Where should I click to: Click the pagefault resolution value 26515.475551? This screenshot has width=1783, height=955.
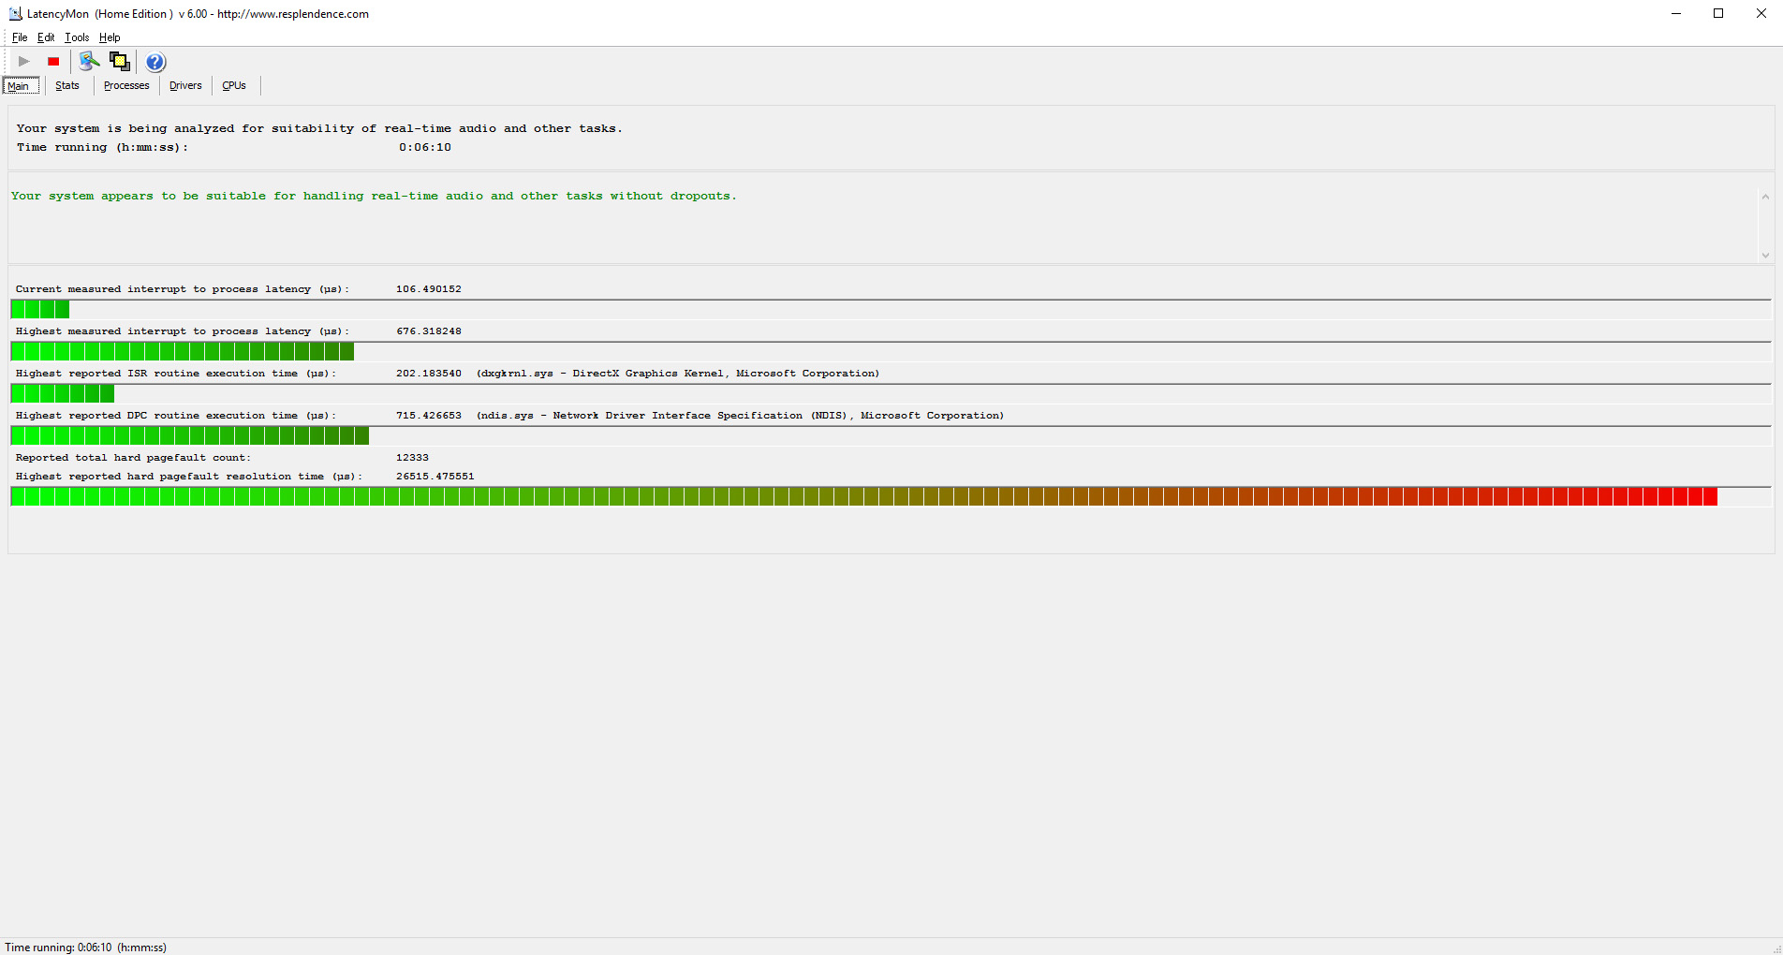tap(435, 477)
